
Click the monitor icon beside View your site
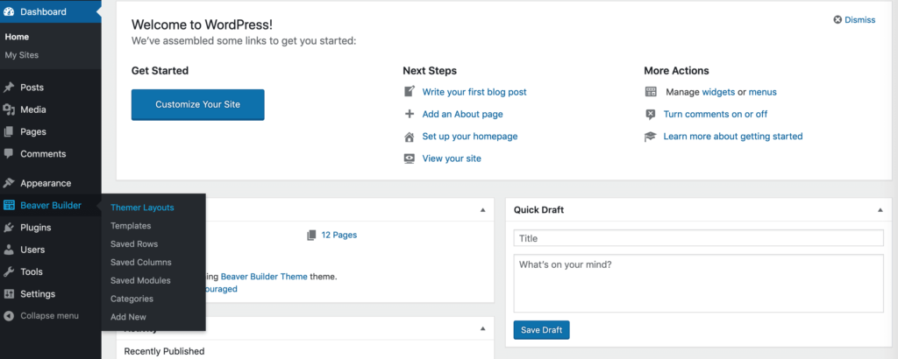(x=409, y=158)
